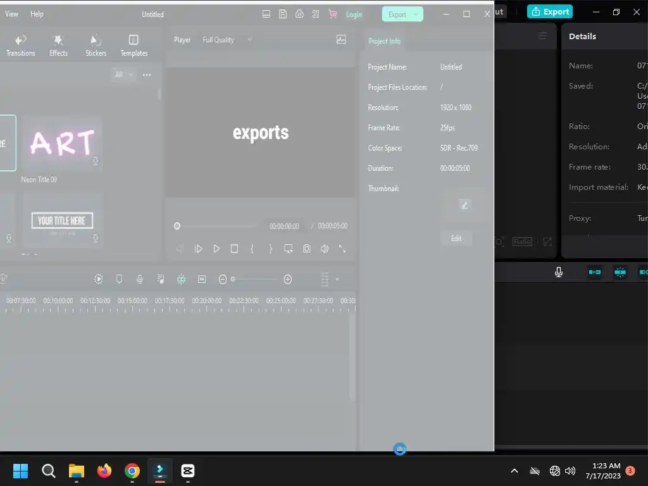Click the CapCut panel hamburger menu icon
Image resolution: width=648 pixels, height=486 pixels.
542,36
